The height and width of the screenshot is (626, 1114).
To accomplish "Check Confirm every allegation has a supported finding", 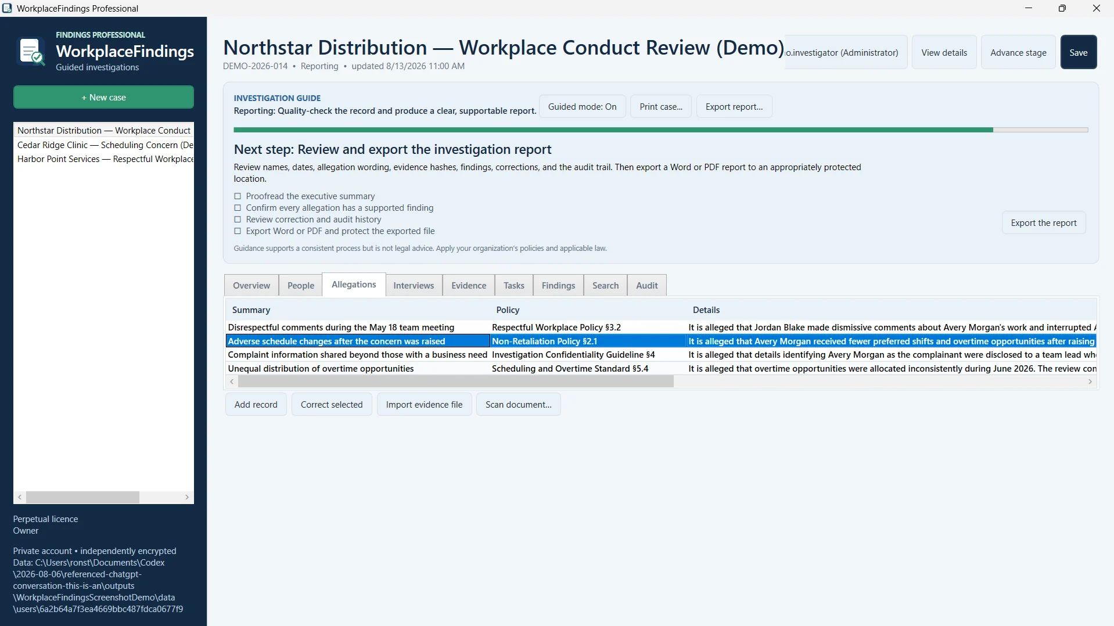I will point(237,208).
